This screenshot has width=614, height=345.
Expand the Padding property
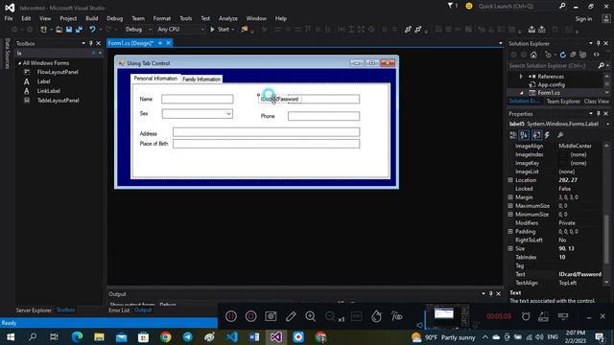point(510,232)
